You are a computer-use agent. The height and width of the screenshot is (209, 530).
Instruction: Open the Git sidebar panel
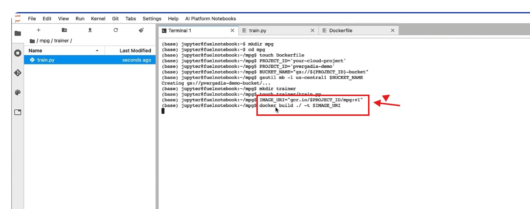pos(18,73)
